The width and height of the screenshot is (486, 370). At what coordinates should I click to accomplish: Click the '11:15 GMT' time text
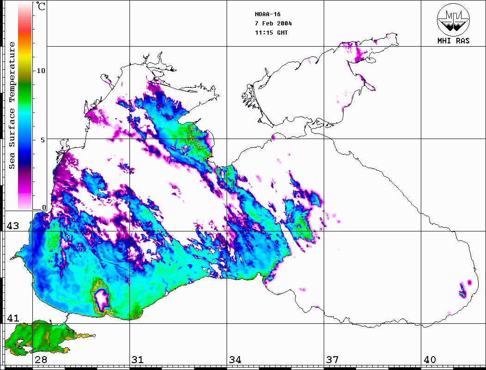pyautogui.click(x=271, y=33)
